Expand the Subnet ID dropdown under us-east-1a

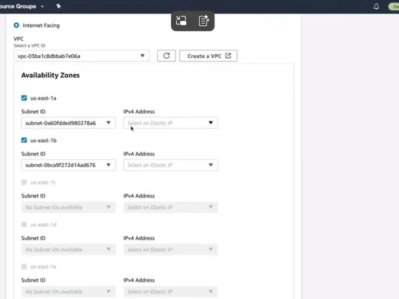tap(68, 123)
